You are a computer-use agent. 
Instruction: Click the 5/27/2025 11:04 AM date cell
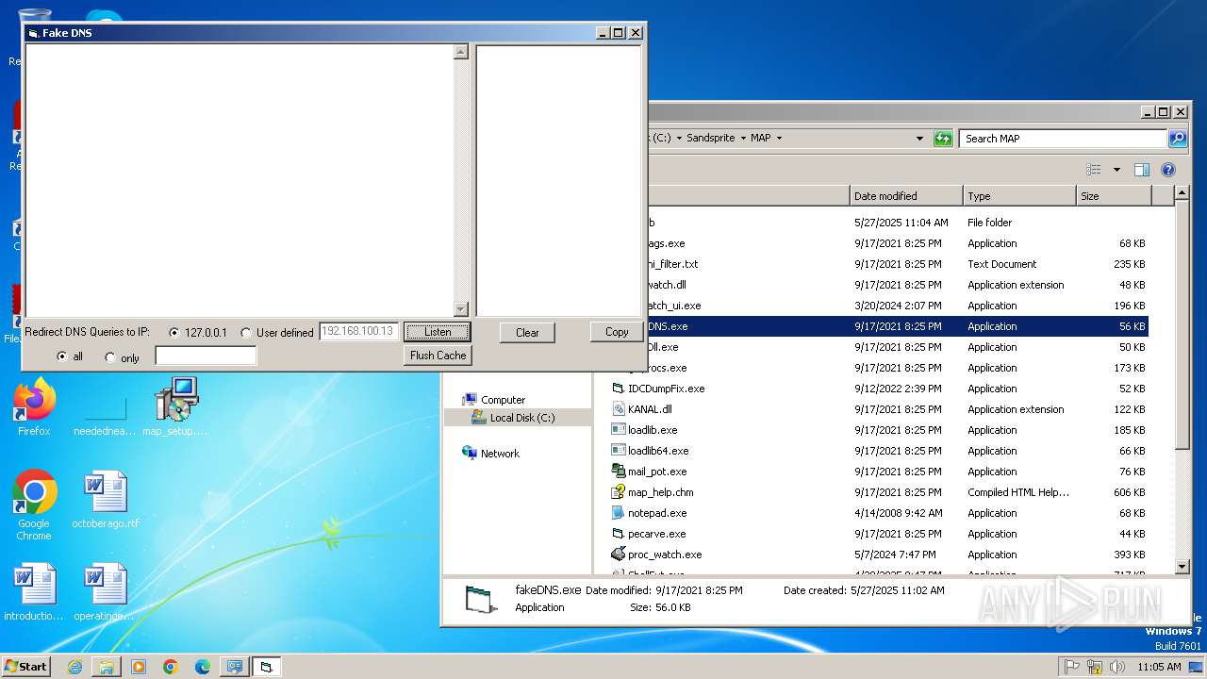click(x=901, y=223)
